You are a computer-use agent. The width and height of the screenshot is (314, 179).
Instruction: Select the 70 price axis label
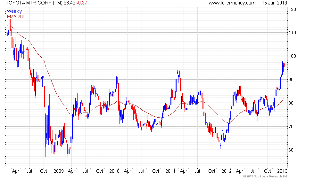[291, 127]
